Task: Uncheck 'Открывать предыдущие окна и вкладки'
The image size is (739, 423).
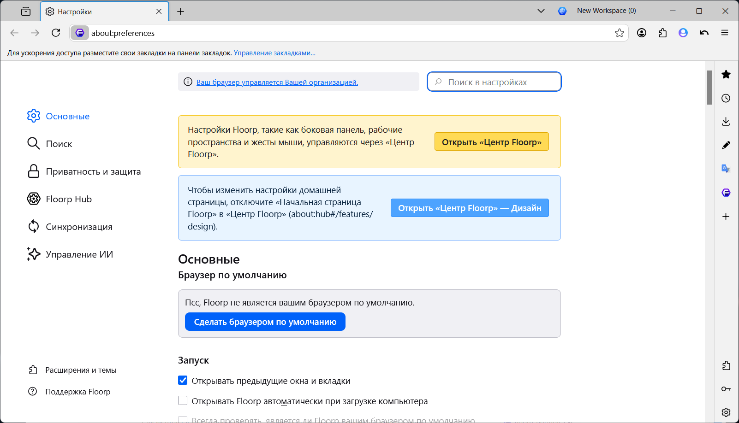Action: (183, 381)
